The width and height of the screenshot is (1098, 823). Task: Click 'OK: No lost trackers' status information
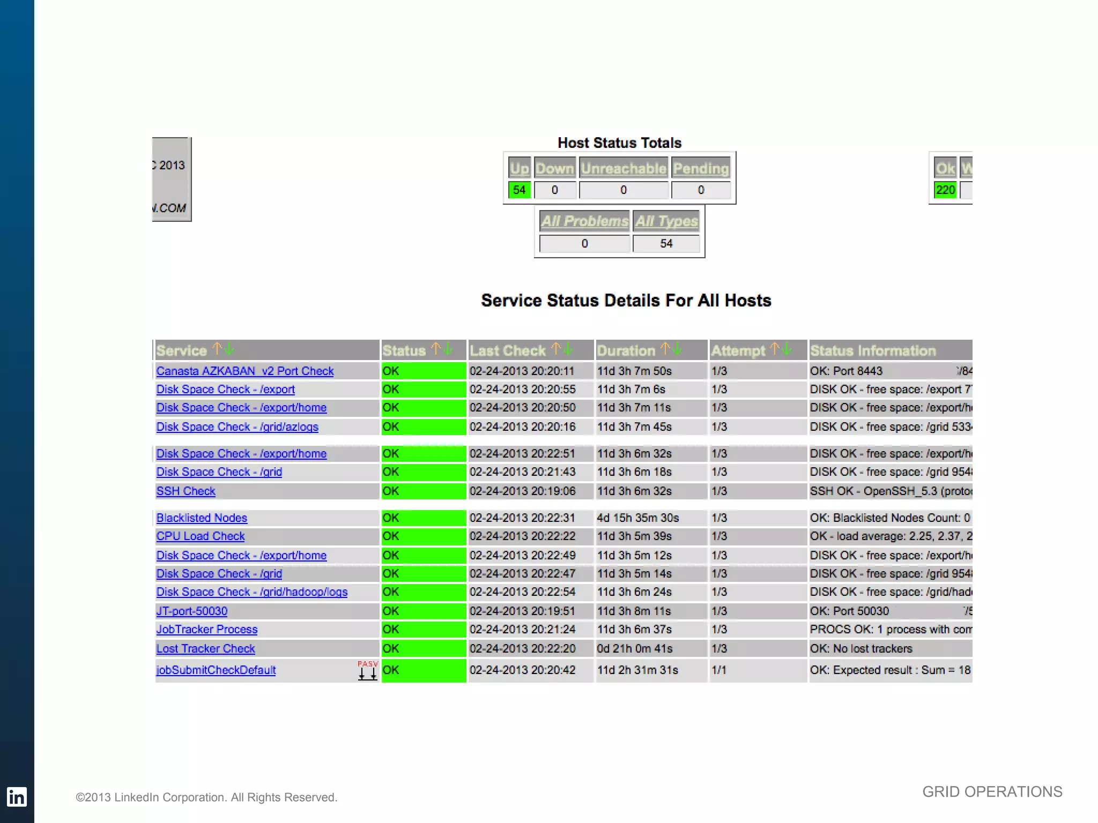click(x=861, y=648)
